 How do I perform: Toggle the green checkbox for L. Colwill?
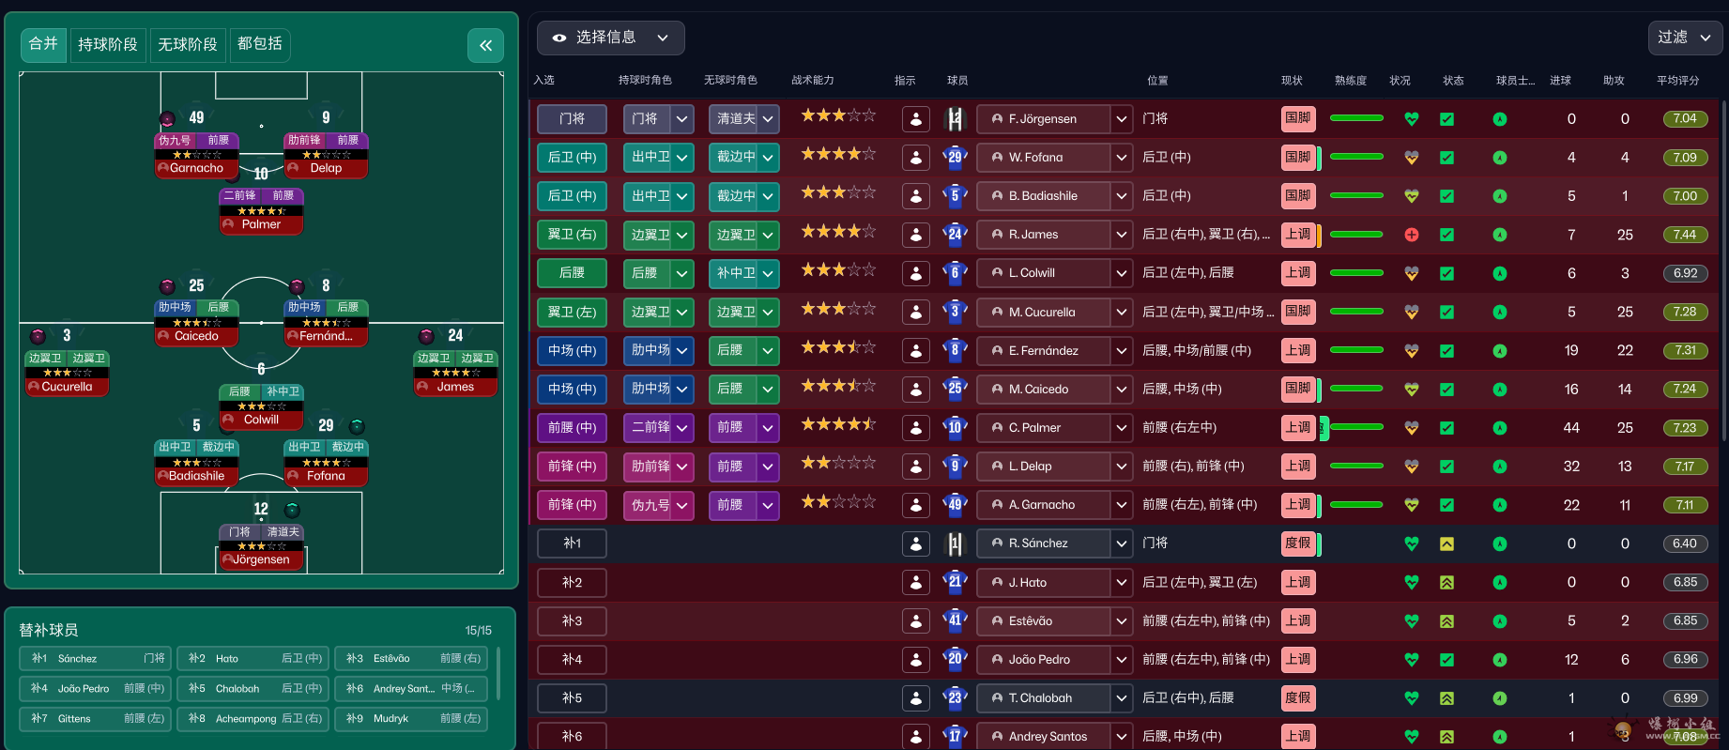coord(1446,273)
